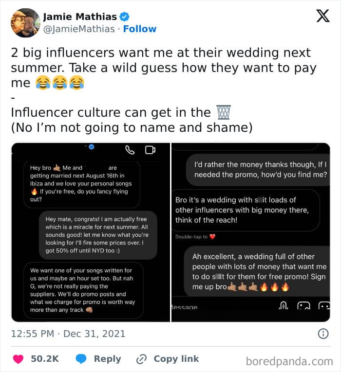Follow Jamie Mathias
The image size is (341, 372).
(x=140, y=29)
